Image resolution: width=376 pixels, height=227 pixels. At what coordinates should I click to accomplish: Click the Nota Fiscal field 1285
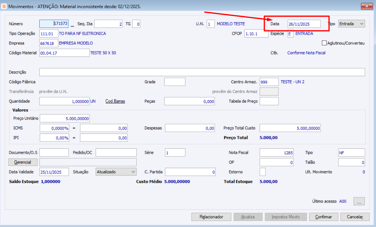[276, 152]
